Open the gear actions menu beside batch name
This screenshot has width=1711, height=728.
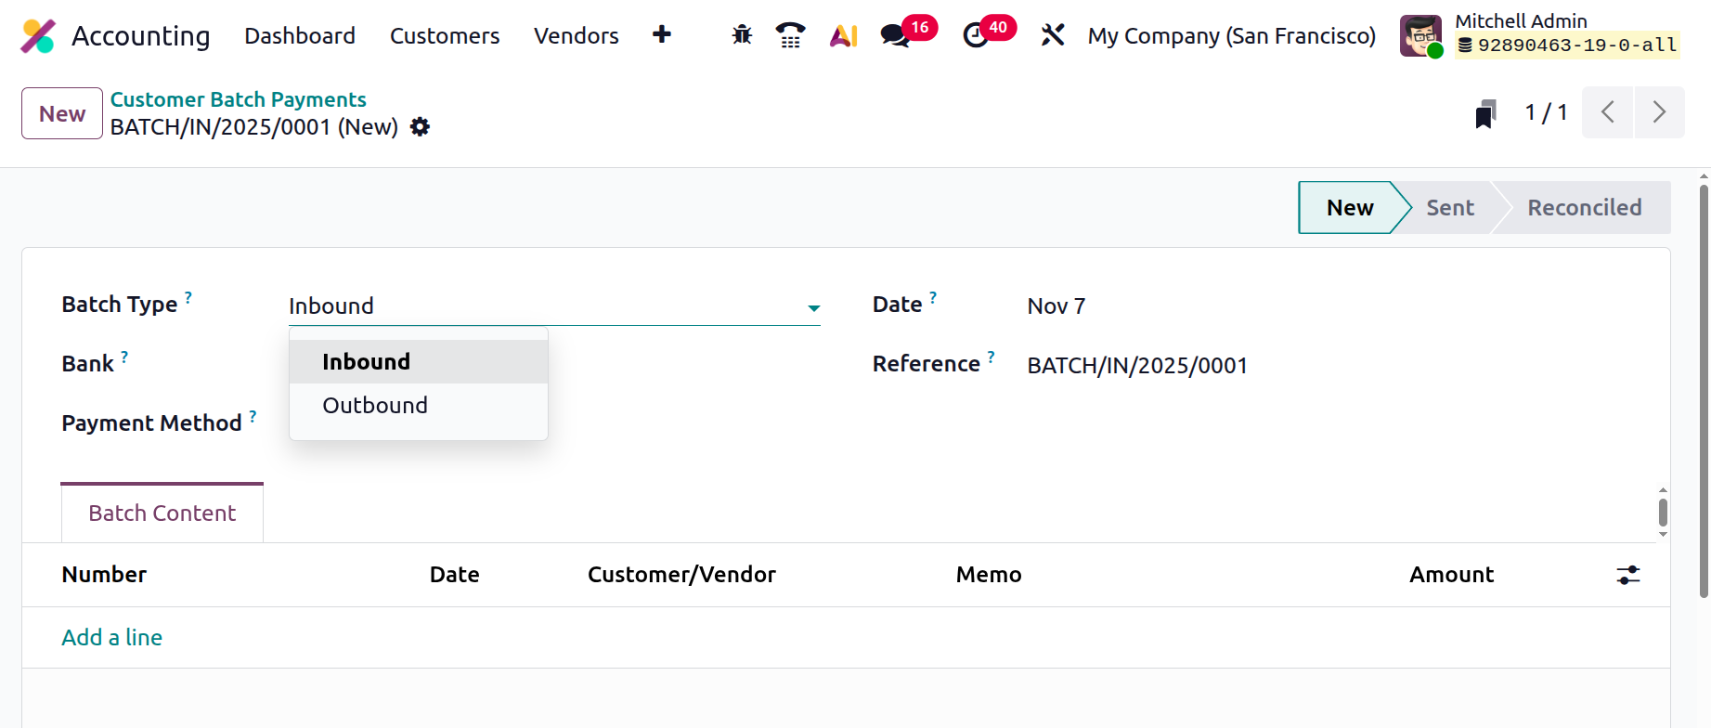point(421,127)
